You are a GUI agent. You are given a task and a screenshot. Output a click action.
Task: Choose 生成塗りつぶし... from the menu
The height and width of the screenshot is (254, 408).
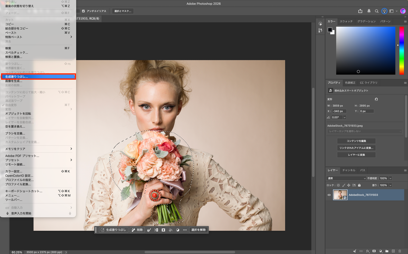[x=38, y=77]
